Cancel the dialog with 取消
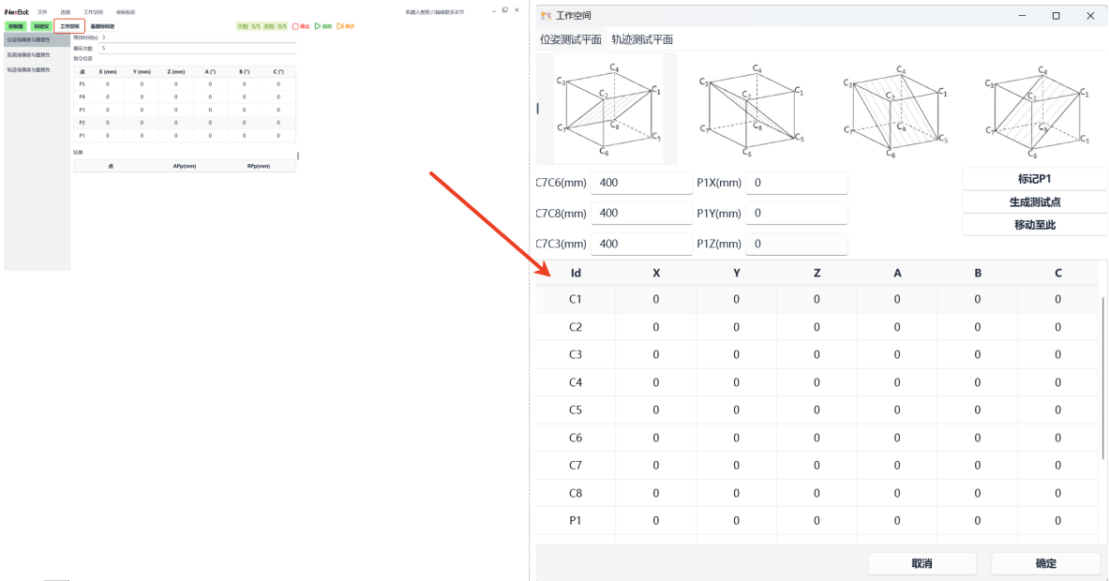 pos(922,563)
